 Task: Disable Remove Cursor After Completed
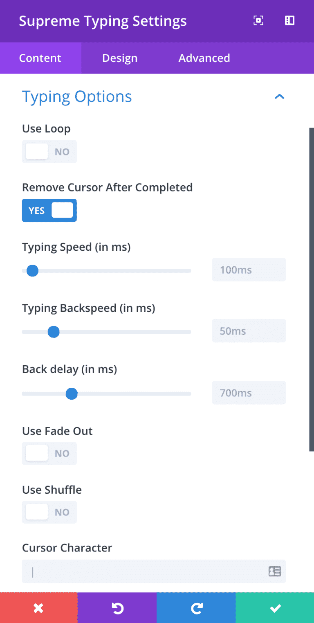pos(49,210)
